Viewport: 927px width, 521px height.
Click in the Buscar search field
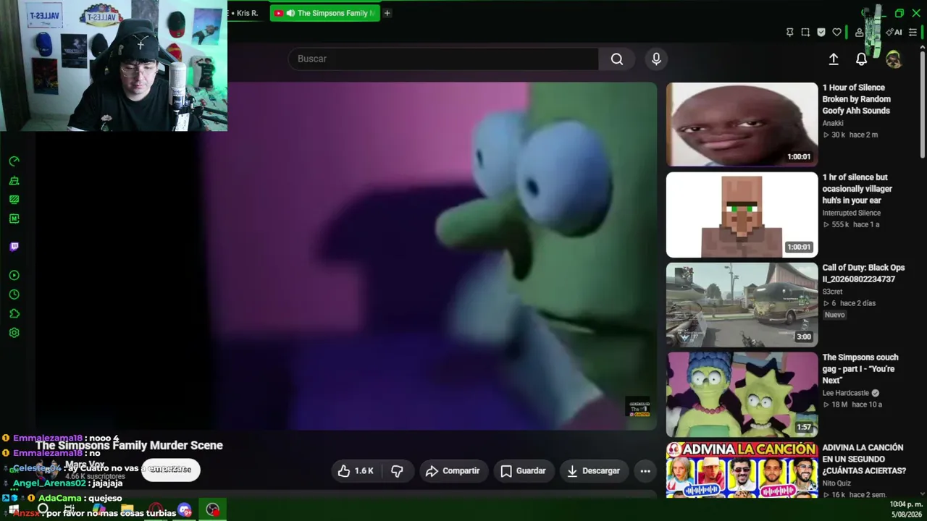(443, 59)
